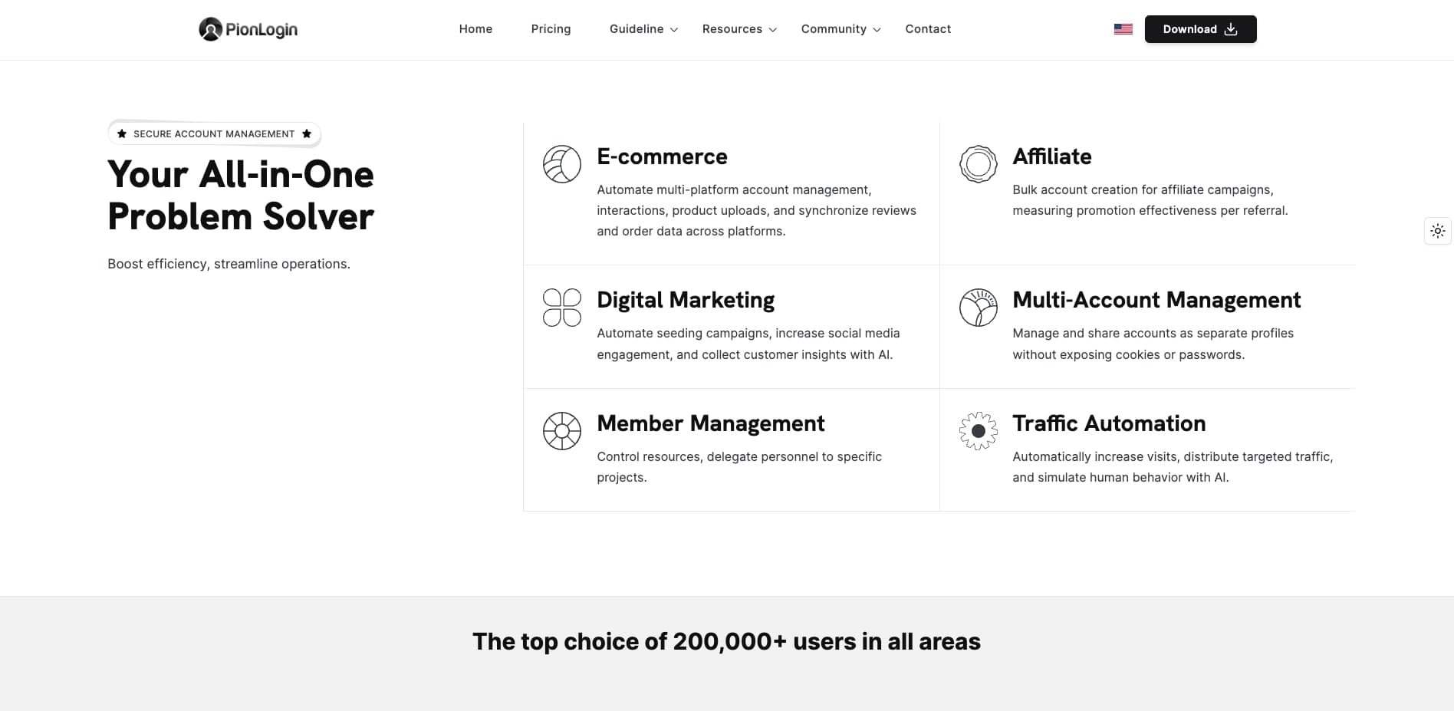
Task: Expand the Guideline dropdown menu
Action: coord(643,29)
